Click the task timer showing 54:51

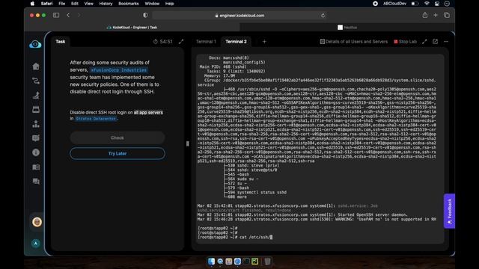coord(163,42)
